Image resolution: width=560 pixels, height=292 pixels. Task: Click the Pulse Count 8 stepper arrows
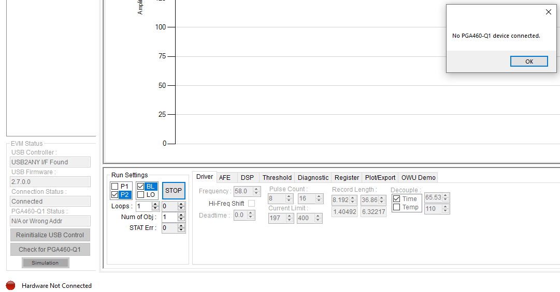click(289, 198)
